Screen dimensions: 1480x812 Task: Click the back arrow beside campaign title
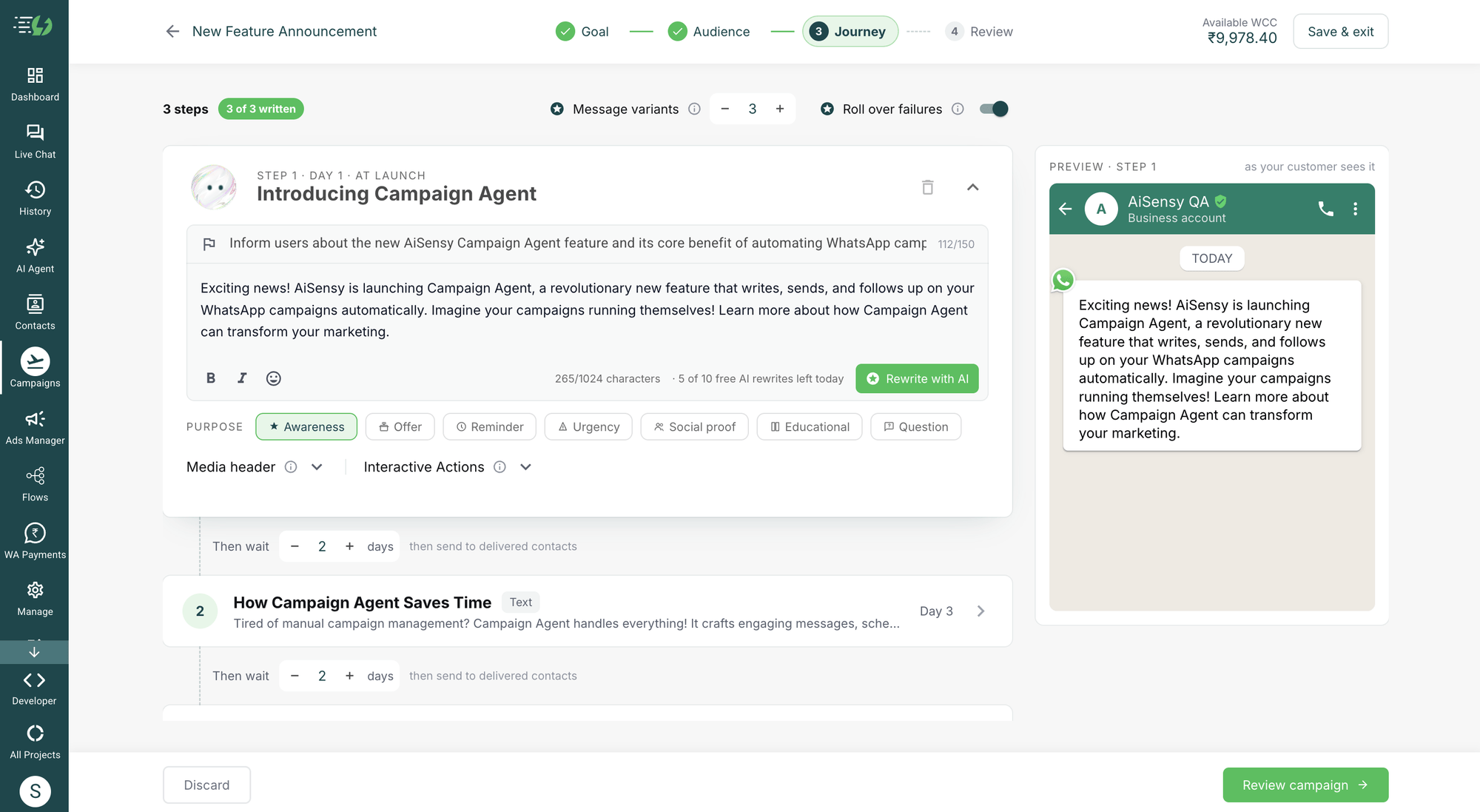pyautogui.click(x=172, y=31)
